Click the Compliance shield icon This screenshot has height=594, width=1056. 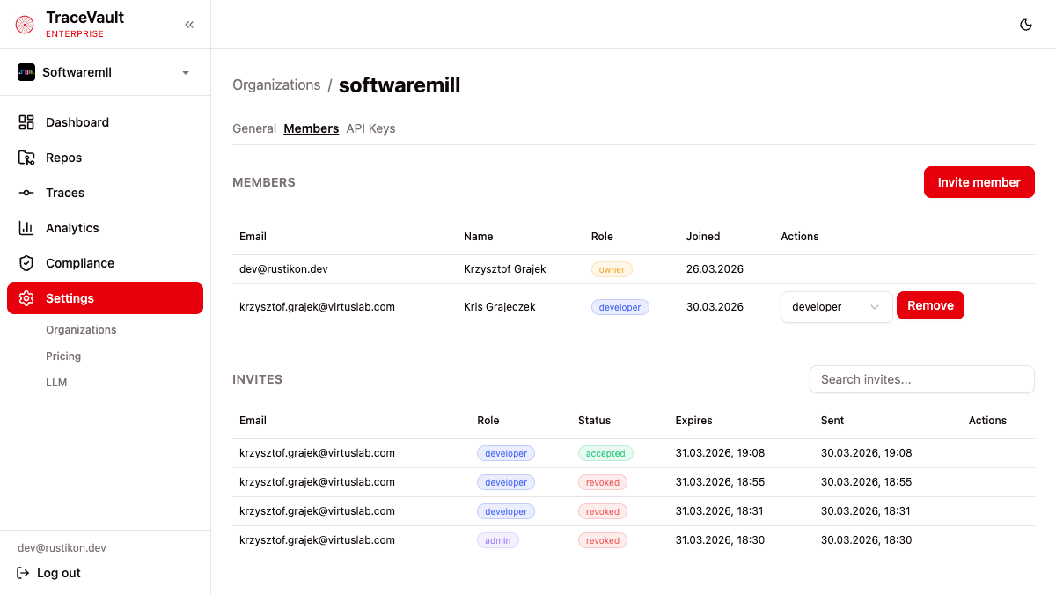26,263
